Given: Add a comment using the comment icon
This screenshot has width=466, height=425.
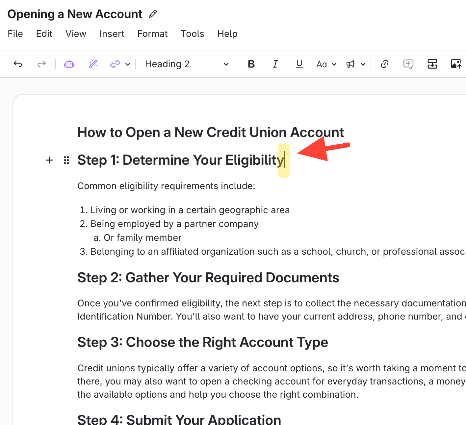Looking at the screenshot, I should point(408,64).
